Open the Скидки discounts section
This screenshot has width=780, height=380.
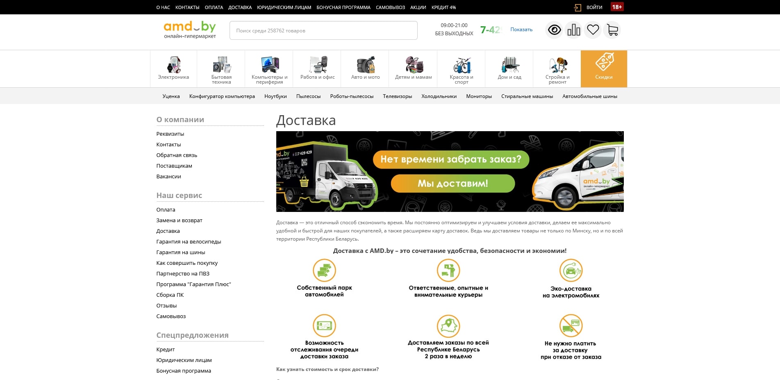pos(604,68)
